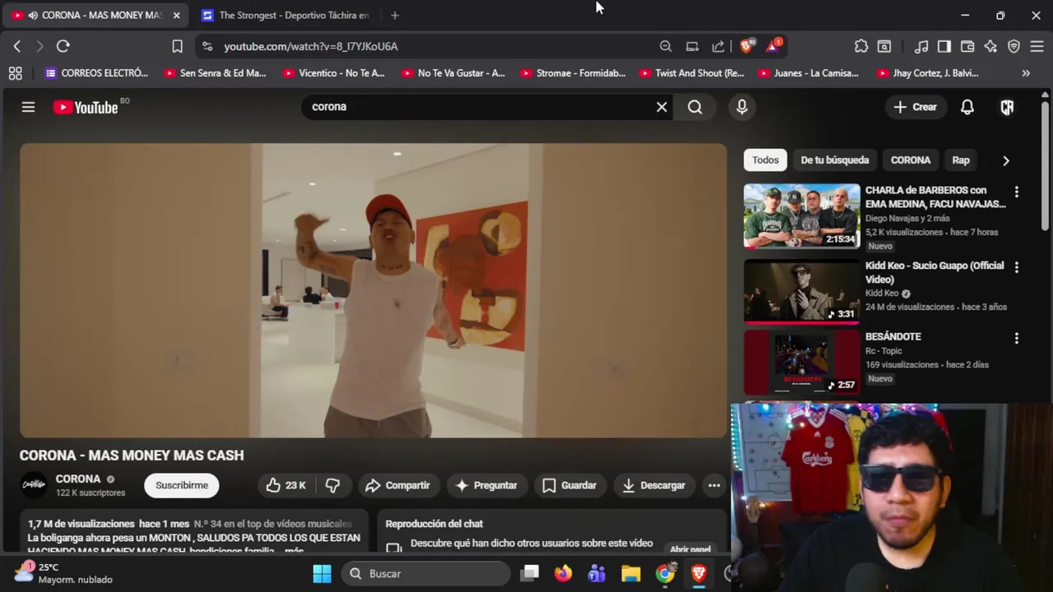Open Chrome from the taskbar
Image resolution: width=1053 pixels, height=592 pixels.
(665, 574)
